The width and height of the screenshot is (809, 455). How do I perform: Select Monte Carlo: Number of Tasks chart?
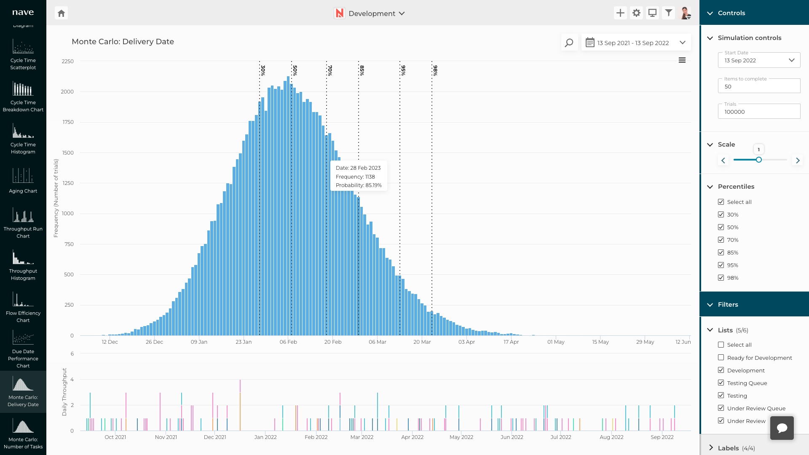pos(23,432)
